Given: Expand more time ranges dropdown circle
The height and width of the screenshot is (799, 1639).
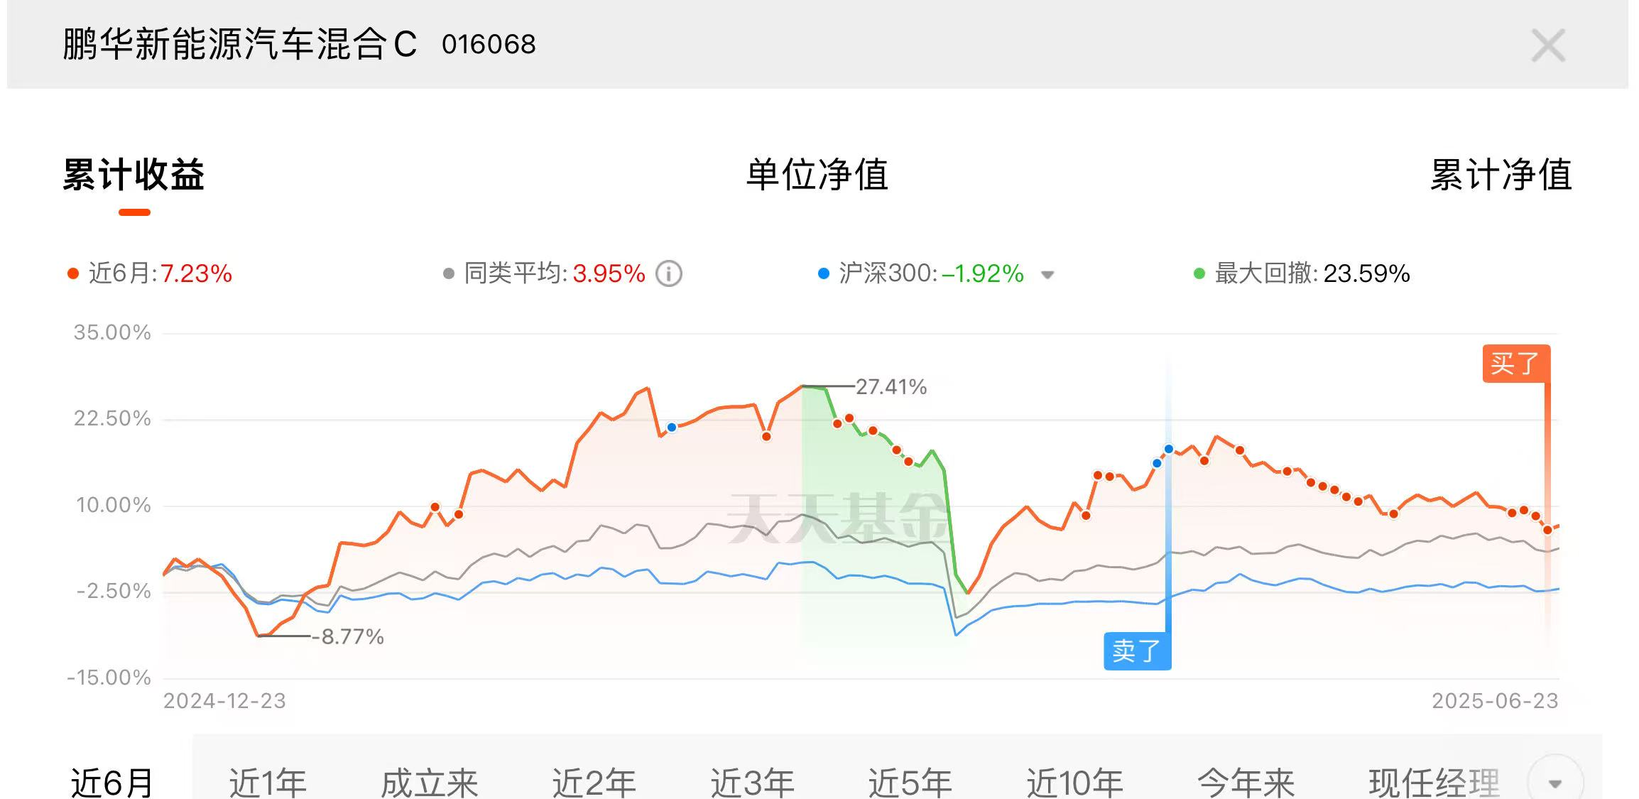Looking at the screenshot, I should pyautogui.click(x=1555, y=782).
